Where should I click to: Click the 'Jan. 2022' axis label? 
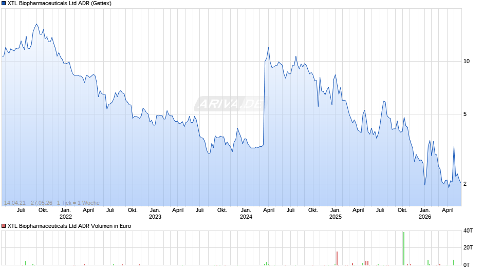[66, 214]
